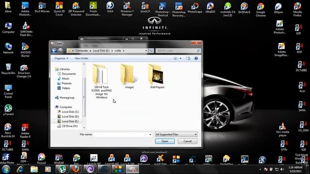Select Computer in navigation pane

[66, 107]
